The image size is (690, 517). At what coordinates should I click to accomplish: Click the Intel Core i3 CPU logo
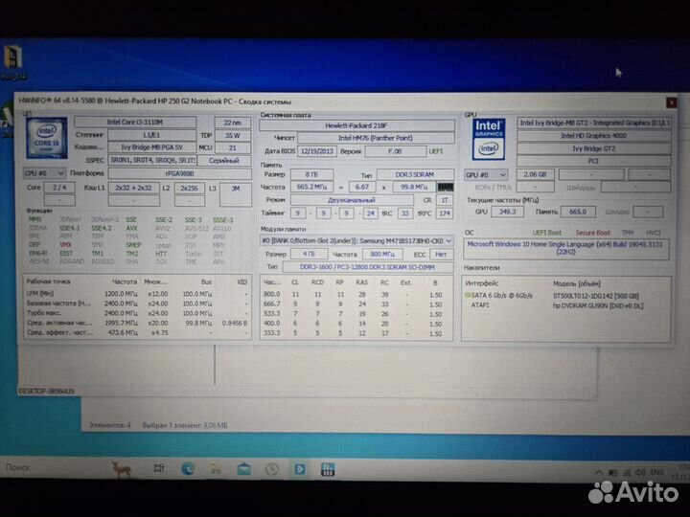47,138
